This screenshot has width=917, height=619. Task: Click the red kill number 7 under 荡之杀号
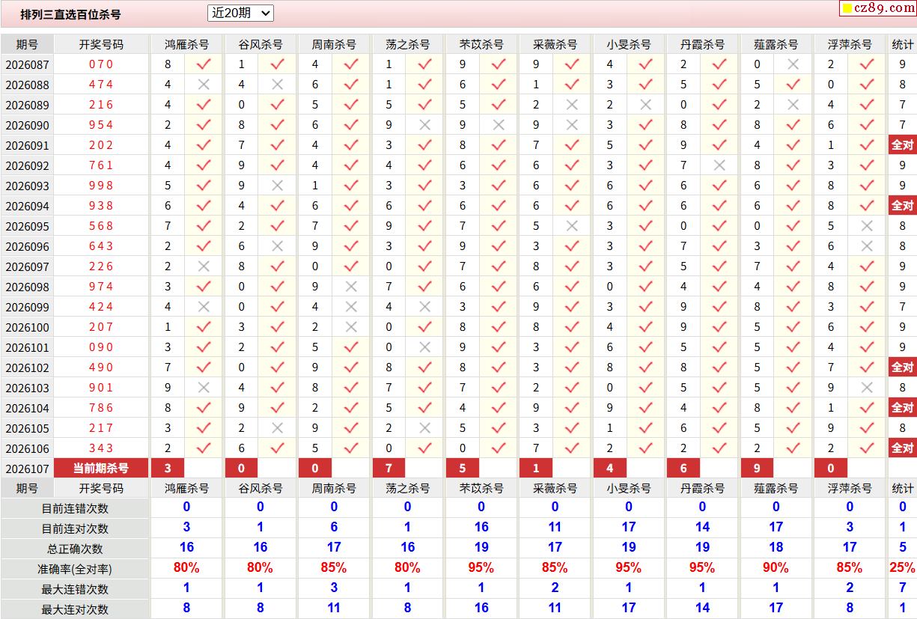point(389,469)
